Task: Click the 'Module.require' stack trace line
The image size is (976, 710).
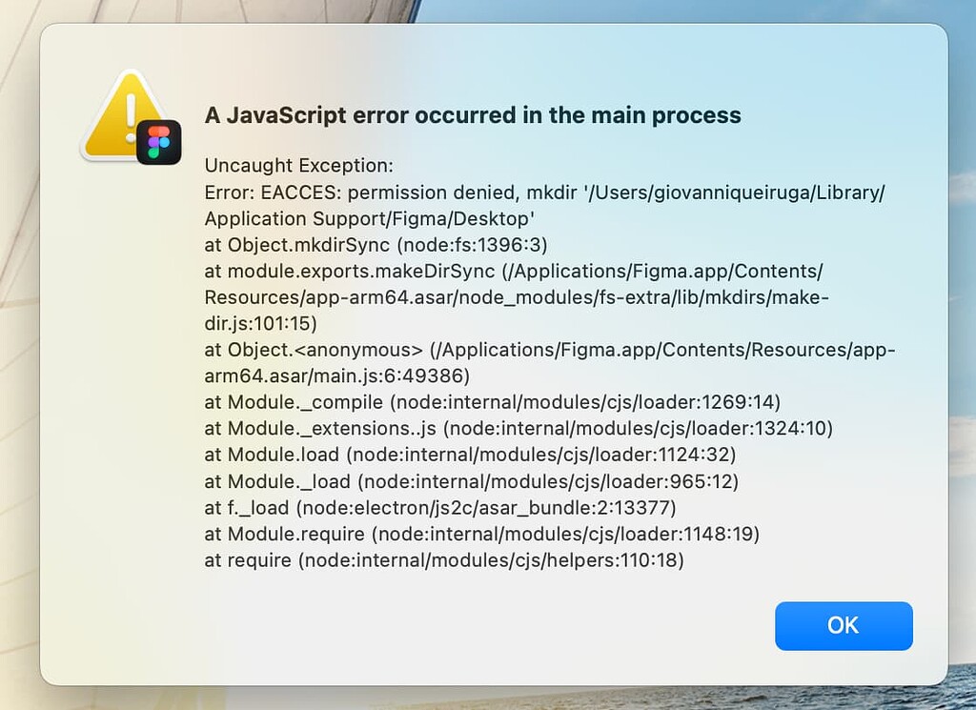Action: tap(481, 534)
